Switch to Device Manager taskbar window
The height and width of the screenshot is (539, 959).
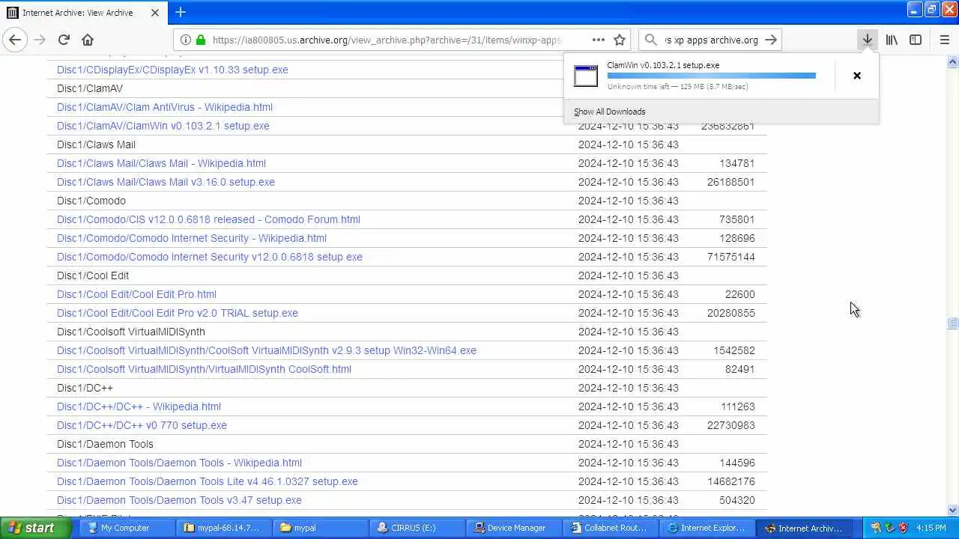(x=515, y=528)
